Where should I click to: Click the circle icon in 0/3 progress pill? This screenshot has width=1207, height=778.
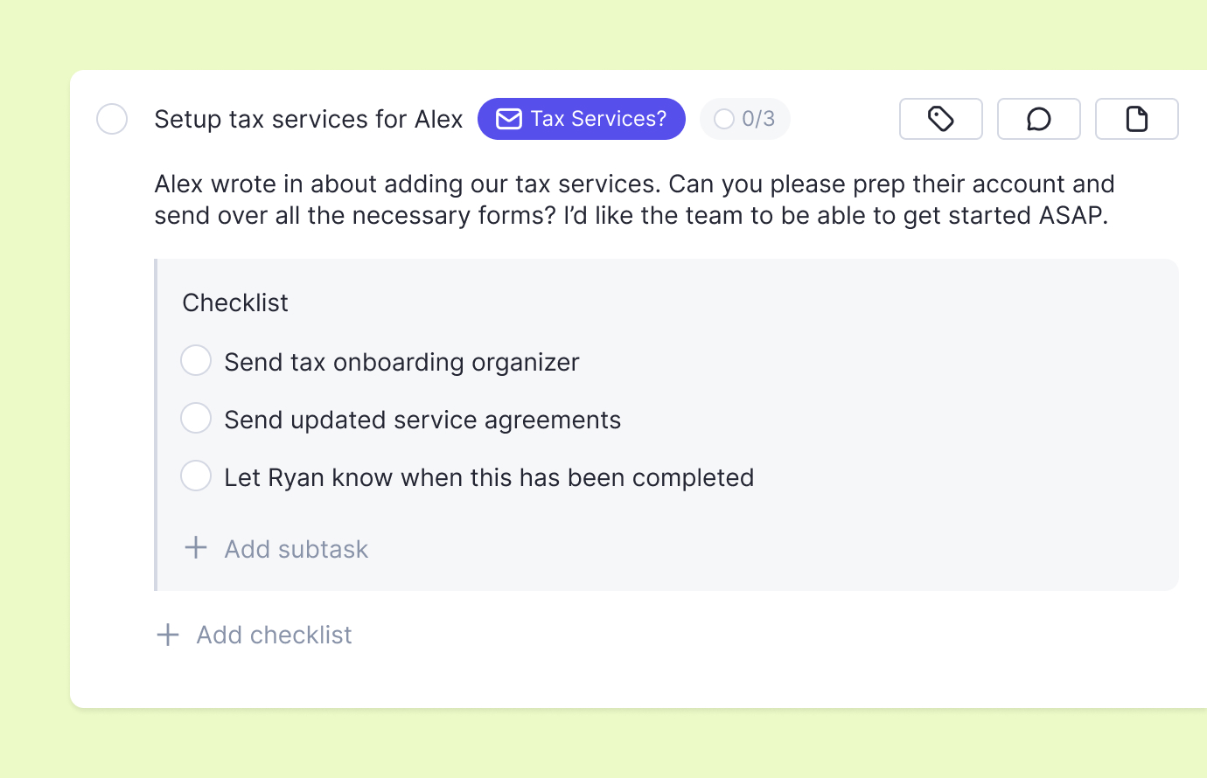[724, 119]
